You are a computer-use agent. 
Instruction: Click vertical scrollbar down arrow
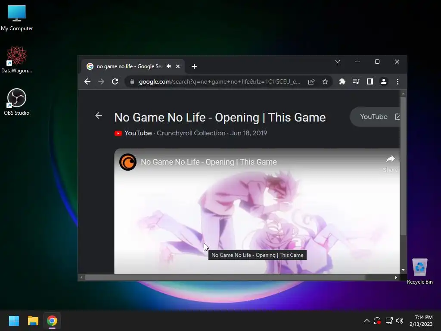tap(403, 270)
